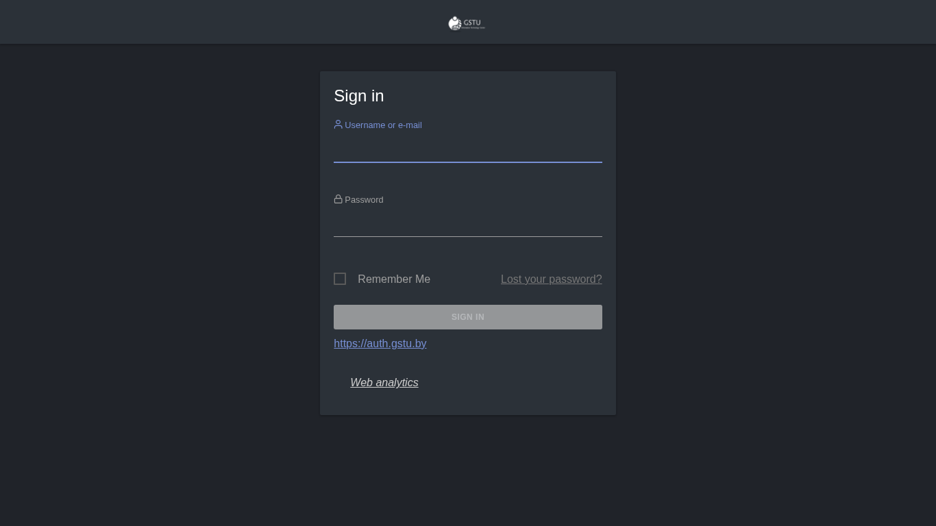Click an empty area of the top header bar

pyautogui.click(x=206, y=22)
